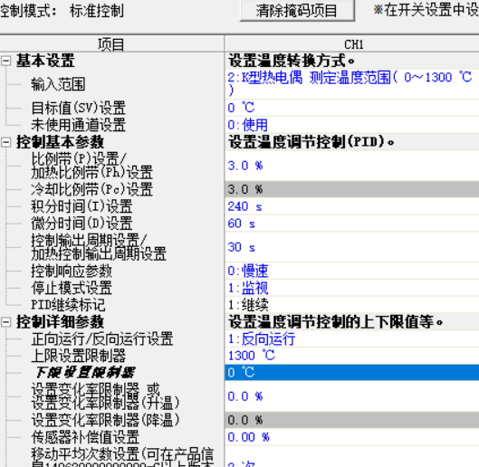Select the PID继续标记 tree item

tap(68, 305)
